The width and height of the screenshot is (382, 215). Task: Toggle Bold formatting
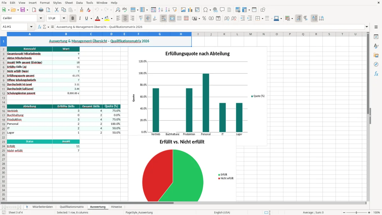pyautogui.click(x=73, y=18)
